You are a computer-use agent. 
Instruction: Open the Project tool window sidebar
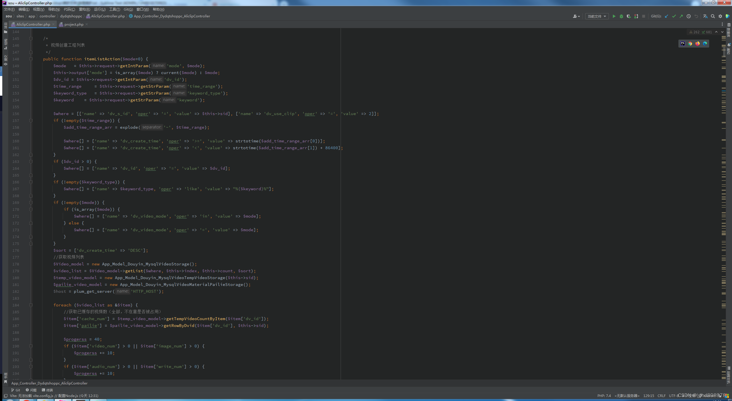click(x=5, y=28)
